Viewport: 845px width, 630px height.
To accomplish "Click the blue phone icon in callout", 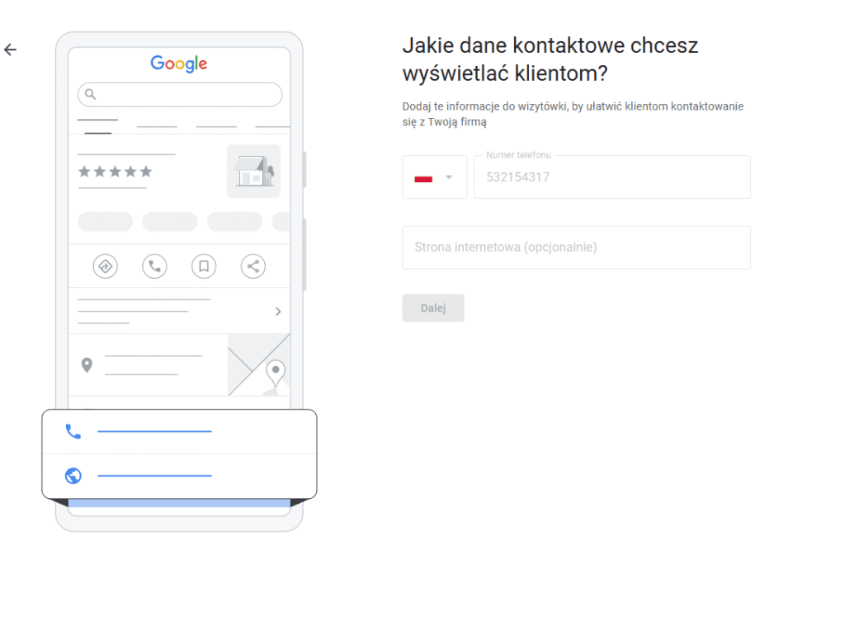I will [x=73, y=431].
